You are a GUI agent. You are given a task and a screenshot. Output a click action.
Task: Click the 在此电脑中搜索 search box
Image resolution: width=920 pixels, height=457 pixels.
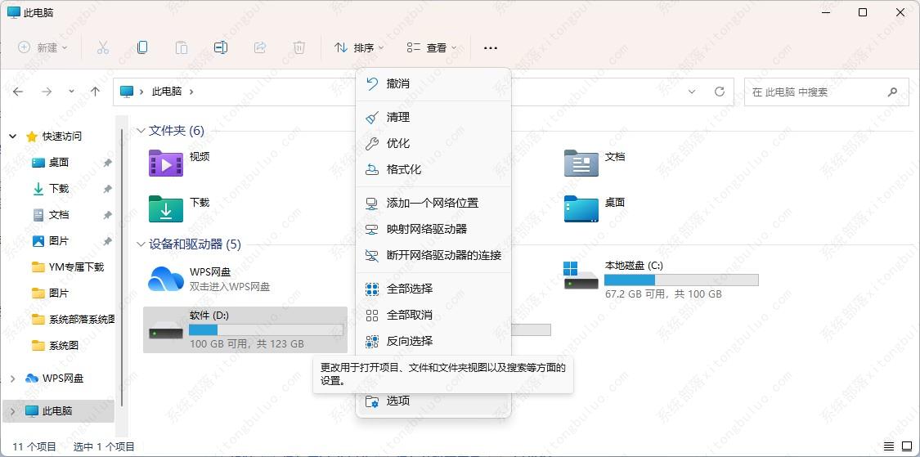tap(818, 92)
